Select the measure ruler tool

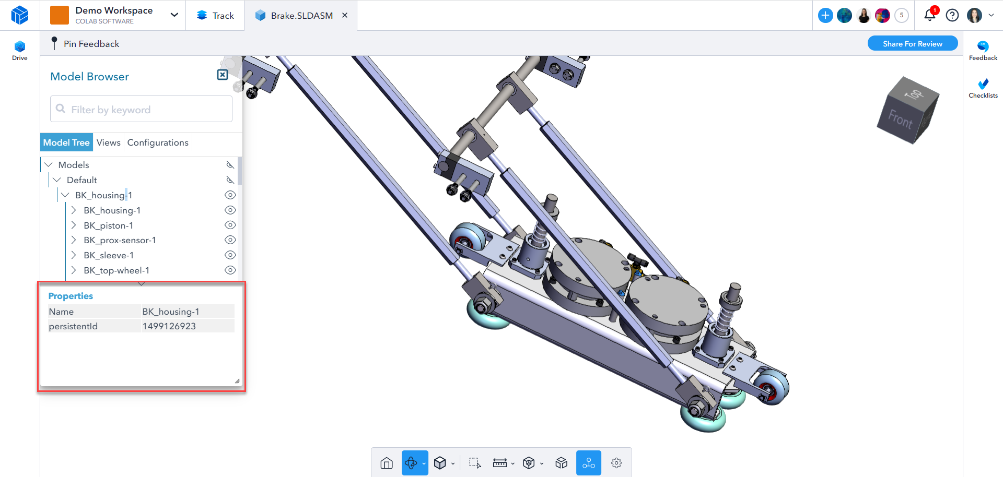(500, 463)
